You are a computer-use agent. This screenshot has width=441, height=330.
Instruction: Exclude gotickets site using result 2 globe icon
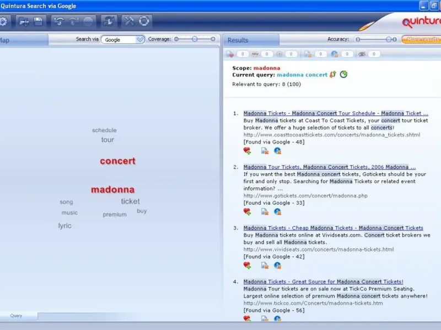click(278, 212)
